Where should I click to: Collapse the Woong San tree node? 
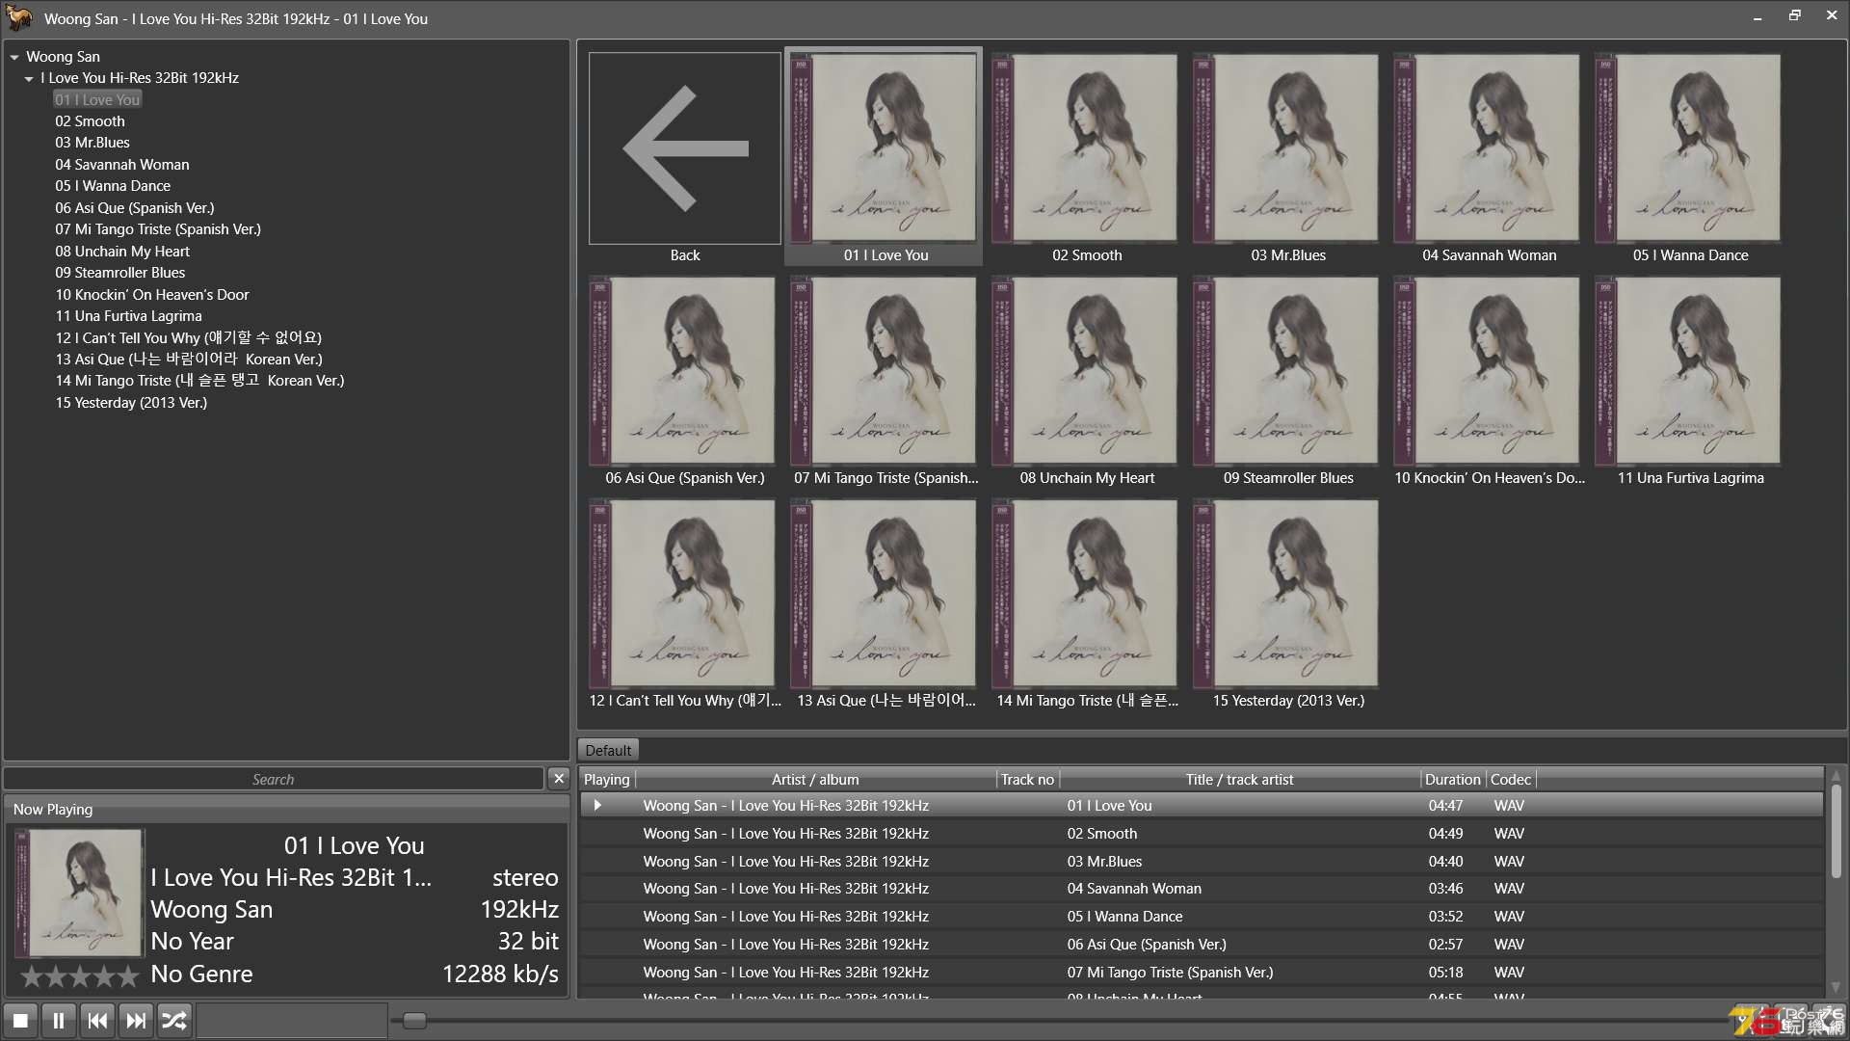(14, 57)
